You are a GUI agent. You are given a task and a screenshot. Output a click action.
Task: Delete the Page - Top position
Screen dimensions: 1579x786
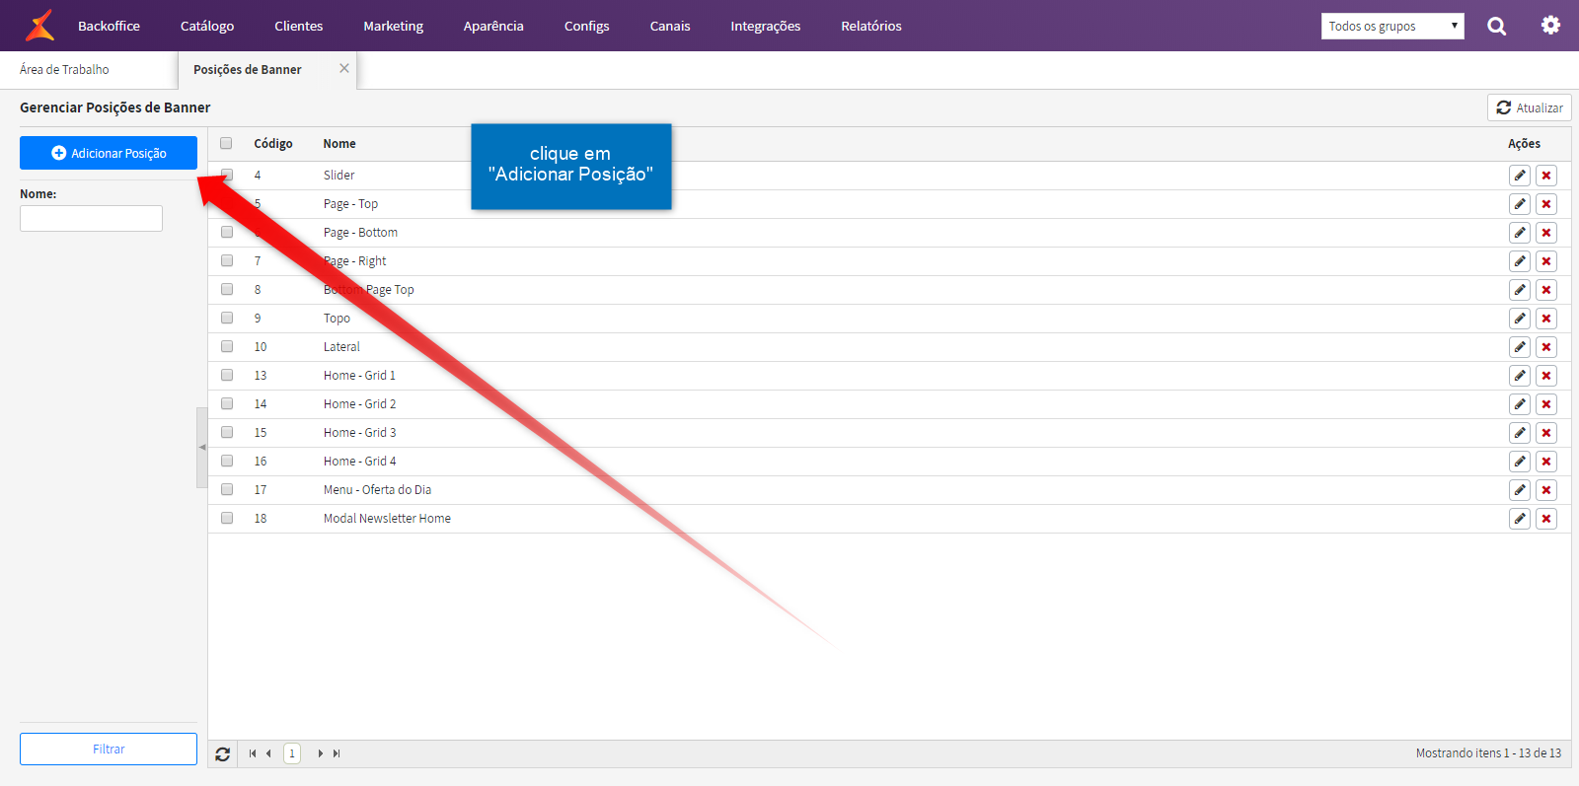[x=1546, y=204]
